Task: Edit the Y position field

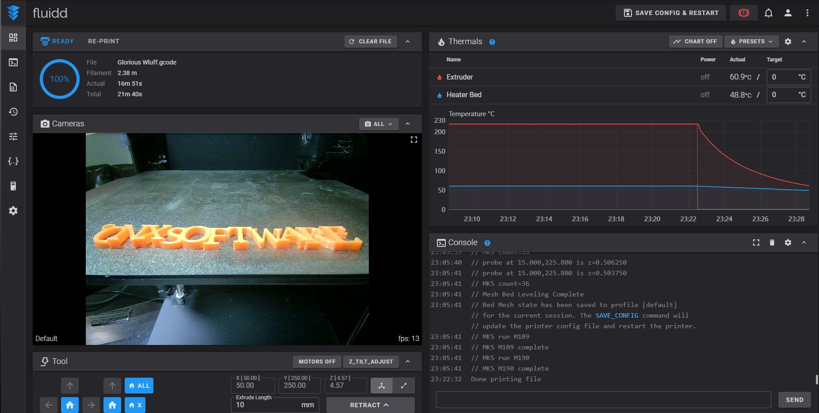Action: pos(300,385)
